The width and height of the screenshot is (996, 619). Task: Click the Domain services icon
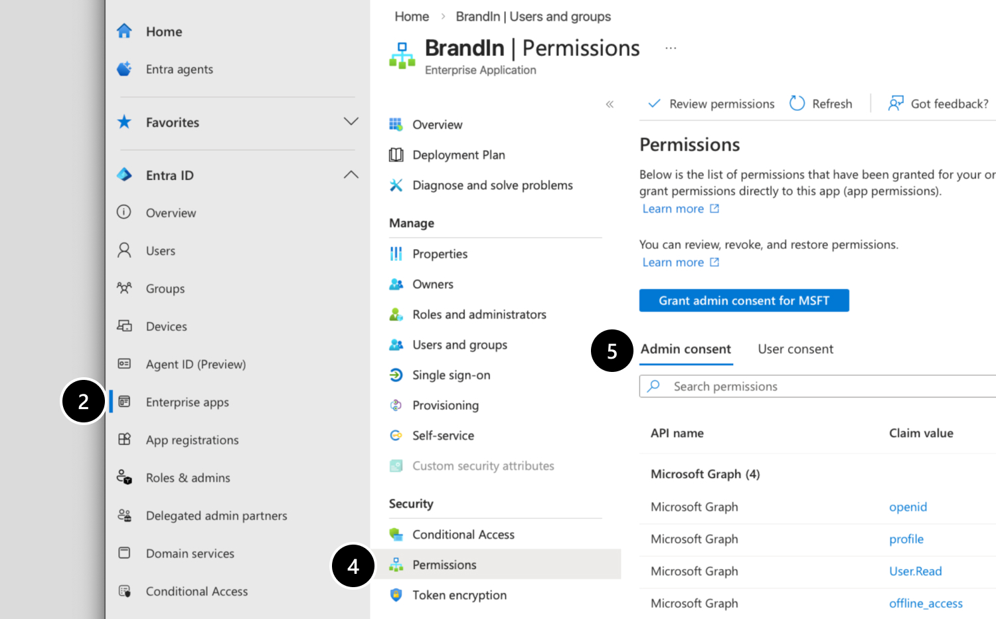coord(124,553)
